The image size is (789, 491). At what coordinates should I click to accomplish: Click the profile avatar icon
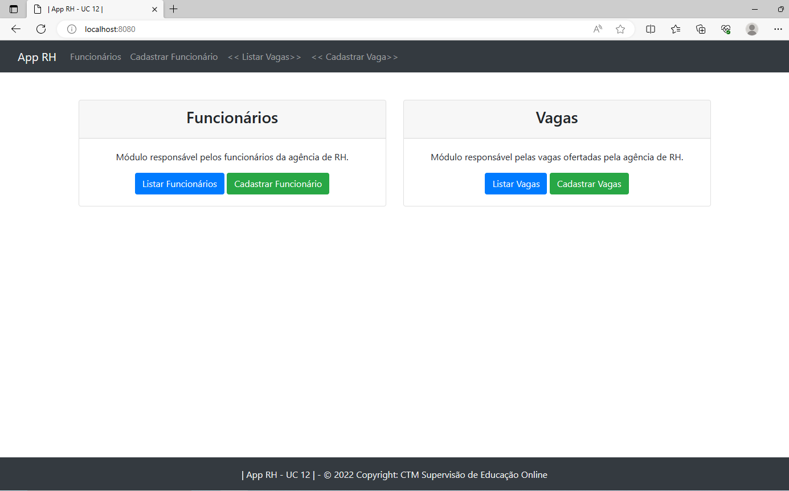coord(751,29)
